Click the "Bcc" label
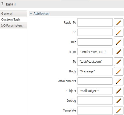 [x=73, y=42]
